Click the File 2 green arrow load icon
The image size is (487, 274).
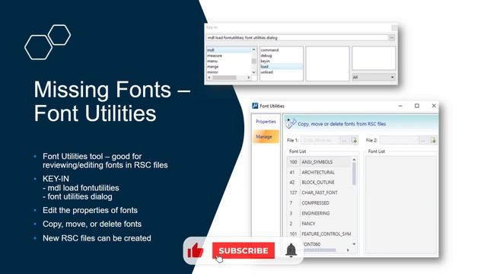pos(434,140)
